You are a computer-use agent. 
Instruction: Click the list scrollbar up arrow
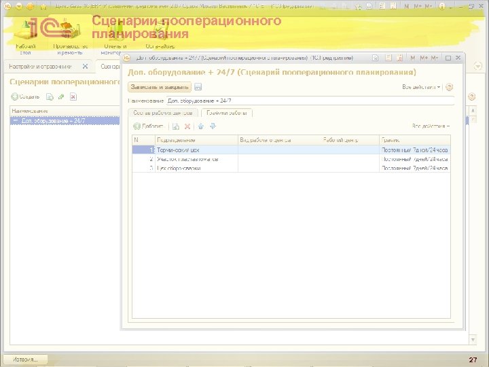click(x=473, y=111)
